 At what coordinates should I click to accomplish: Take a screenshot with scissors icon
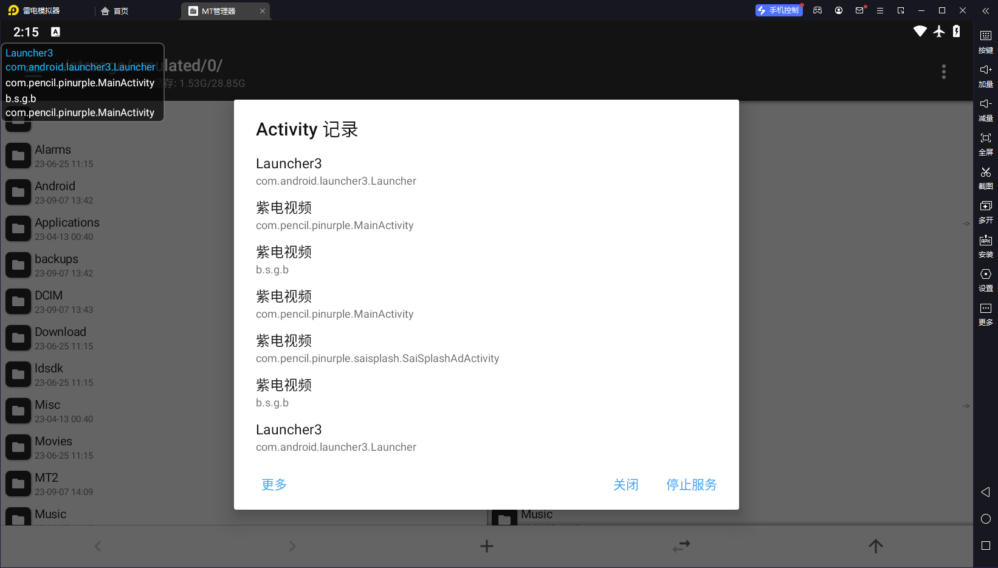point(985,173)
